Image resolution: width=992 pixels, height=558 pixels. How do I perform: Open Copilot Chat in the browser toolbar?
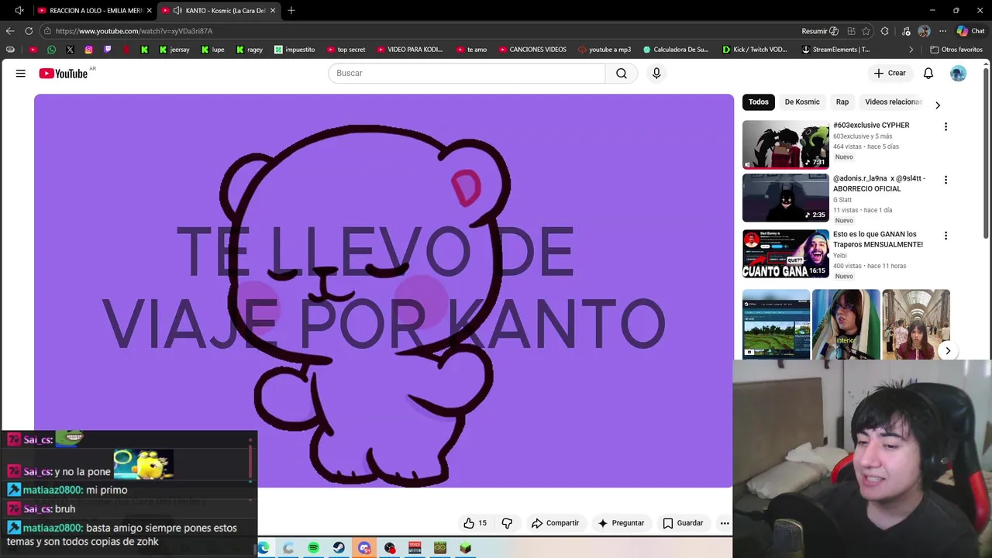pyautogui.click(x=970, y=31)
